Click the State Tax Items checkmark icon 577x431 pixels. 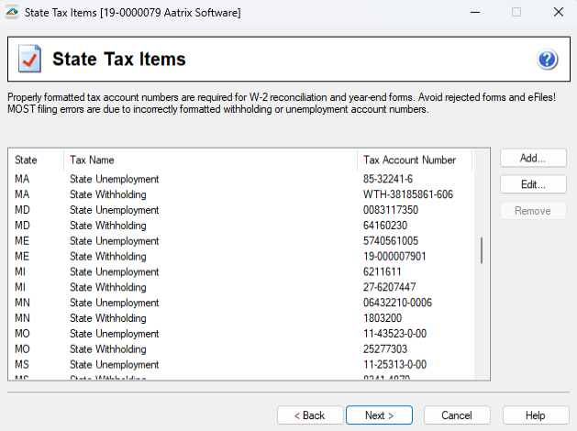click(x=29, y=61)
